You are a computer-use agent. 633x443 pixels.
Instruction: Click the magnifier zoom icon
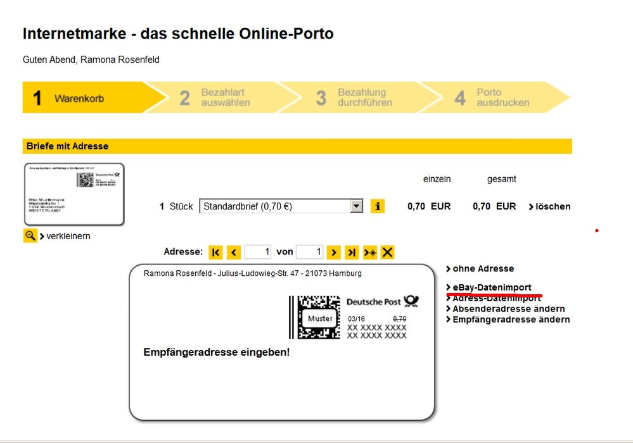click(30, 236)
